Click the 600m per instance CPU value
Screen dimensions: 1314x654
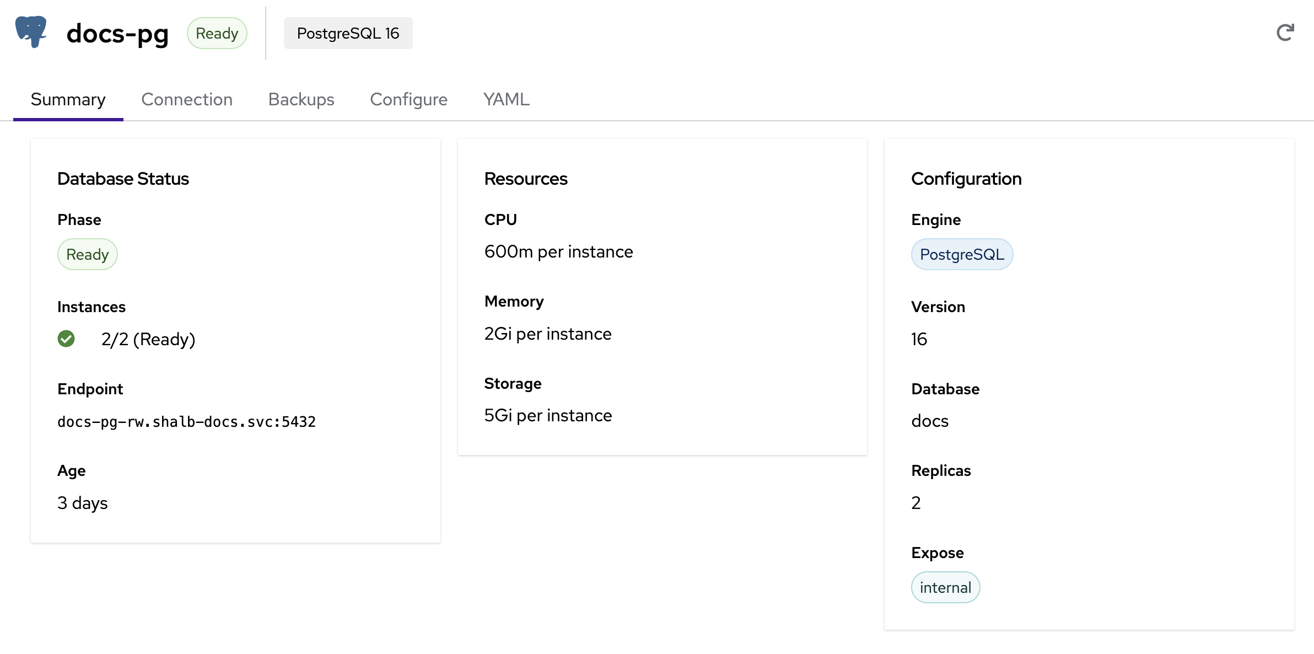click(558, 252)
